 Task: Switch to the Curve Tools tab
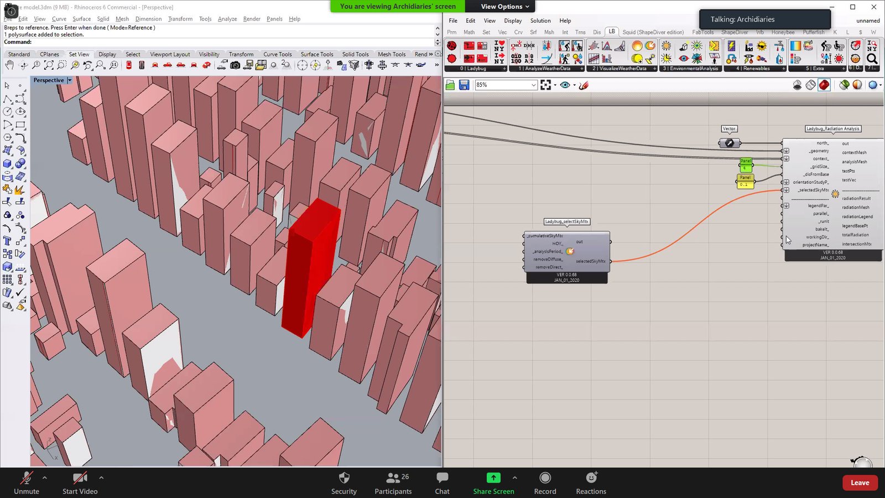coord(277,54)
